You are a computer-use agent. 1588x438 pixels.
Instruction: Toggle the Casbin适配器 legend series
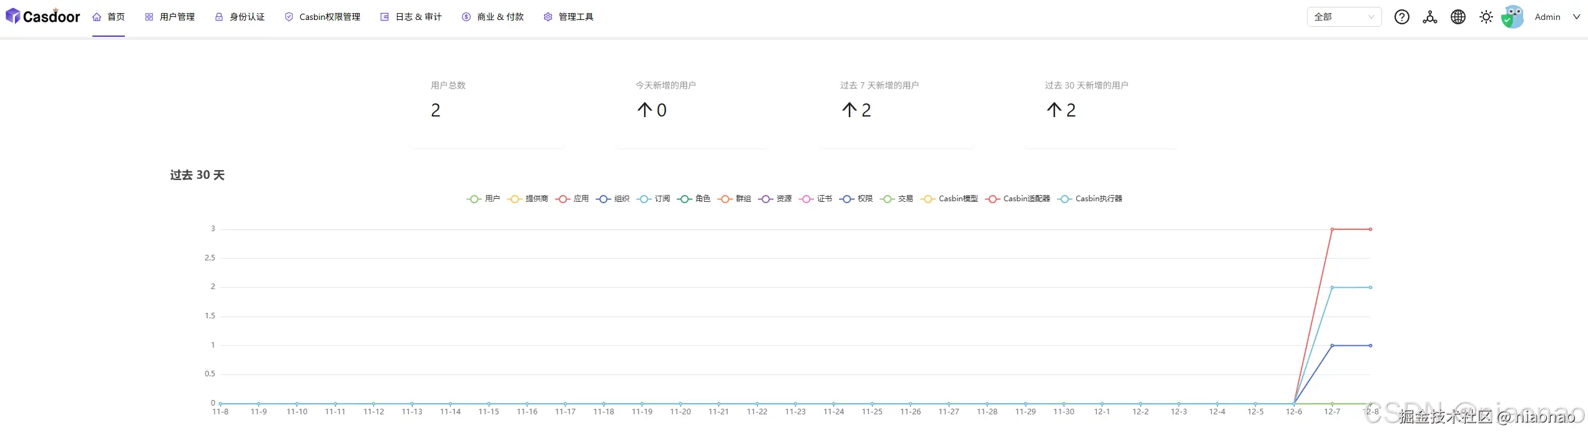[x=1017, y=199]
